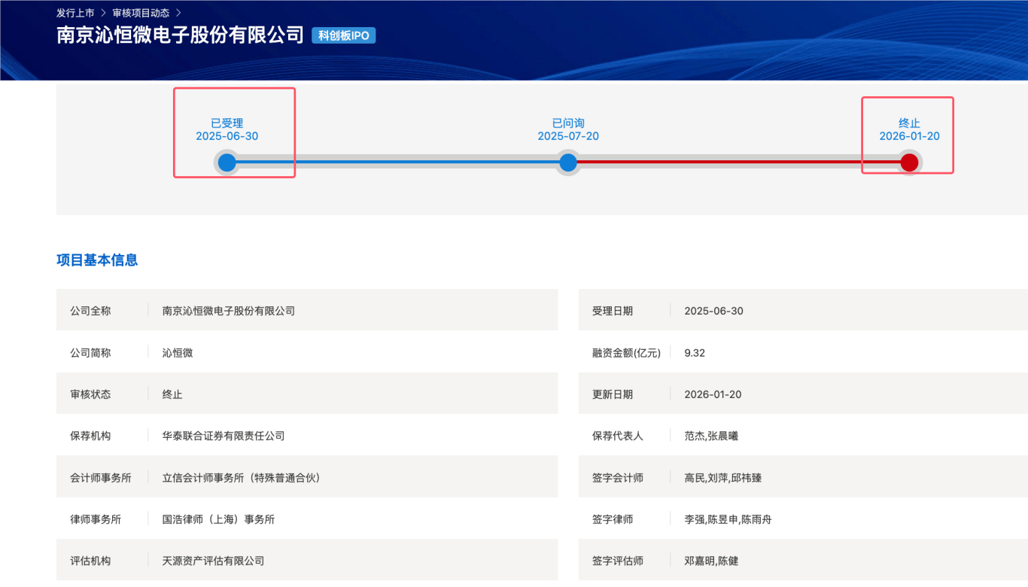Click the 已受理 stage label
Screen dimensions: 1028x587
click(227, 123)
